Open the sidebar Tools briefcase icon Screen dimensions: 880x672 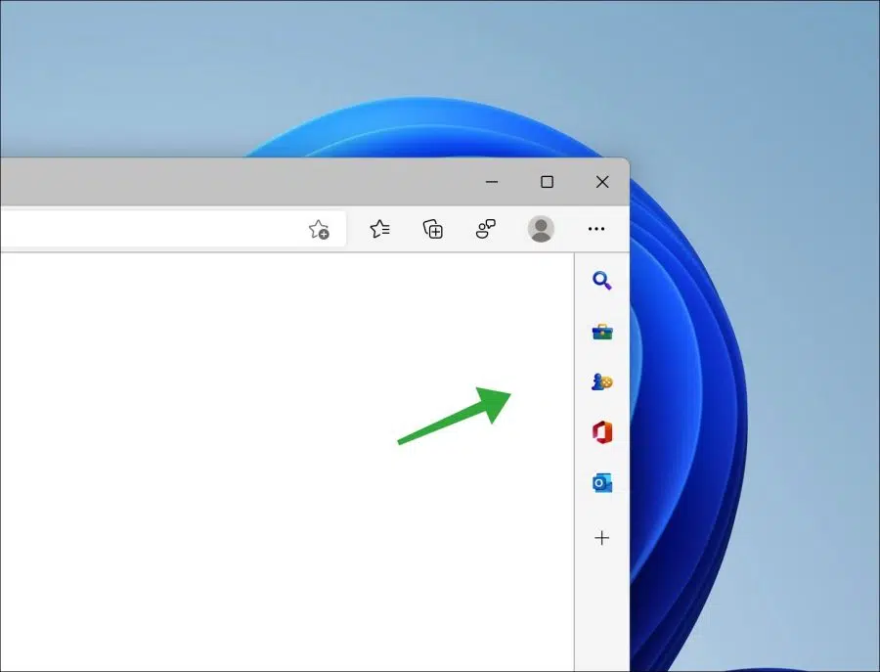pos(602,332)
